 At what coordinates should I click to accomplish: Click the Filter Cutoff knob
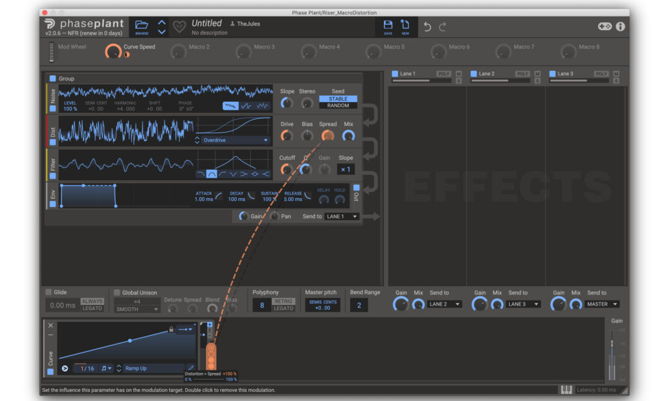click(x=286, y=170)
